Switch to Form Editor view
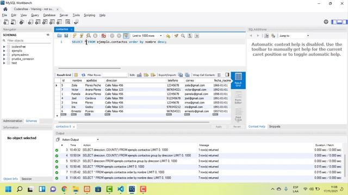The width and height of the screenshot is (348, 195). pyautogui.click(x=238, y=98)
